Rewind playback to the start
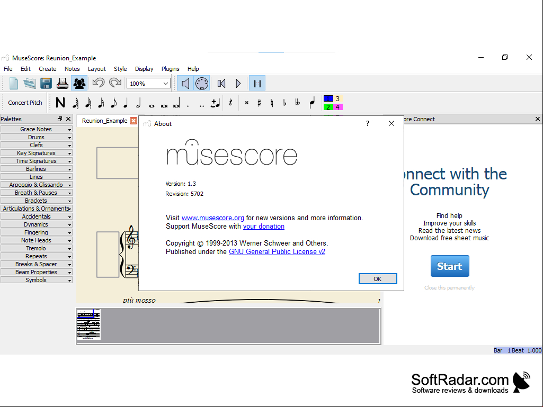The height and width of the screenshot is (407, 543). coord(221,84)
